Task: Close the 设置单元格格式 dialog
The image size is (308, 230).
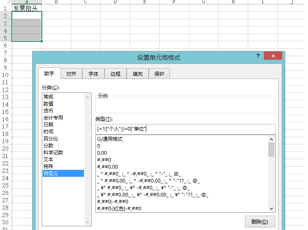Action: click(273, 56)
